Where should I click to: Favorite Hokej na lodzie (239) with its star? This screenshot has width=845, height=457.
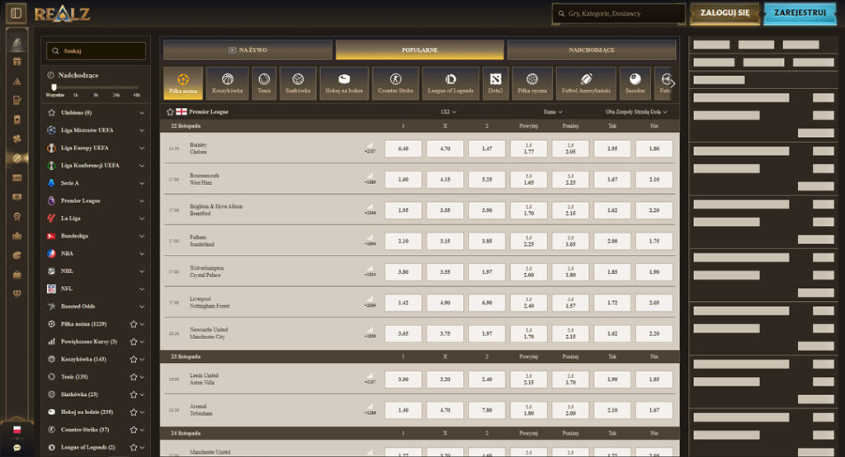[x=134, y=412]
